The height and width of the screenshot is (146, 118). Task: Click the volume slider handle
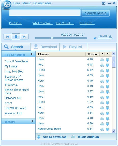110,38
